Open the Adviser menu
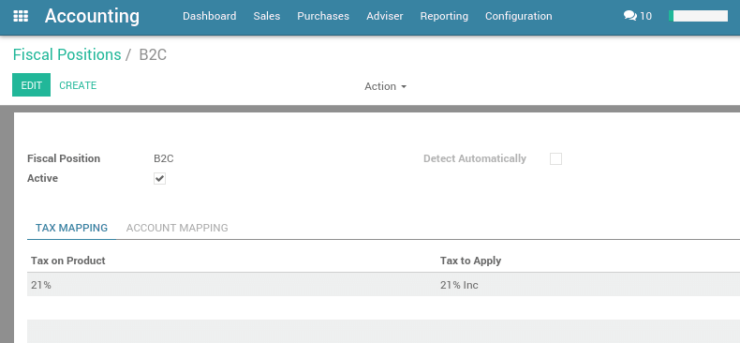The width and height of the screenshot is (740, 343). click(x=385, y=16)
